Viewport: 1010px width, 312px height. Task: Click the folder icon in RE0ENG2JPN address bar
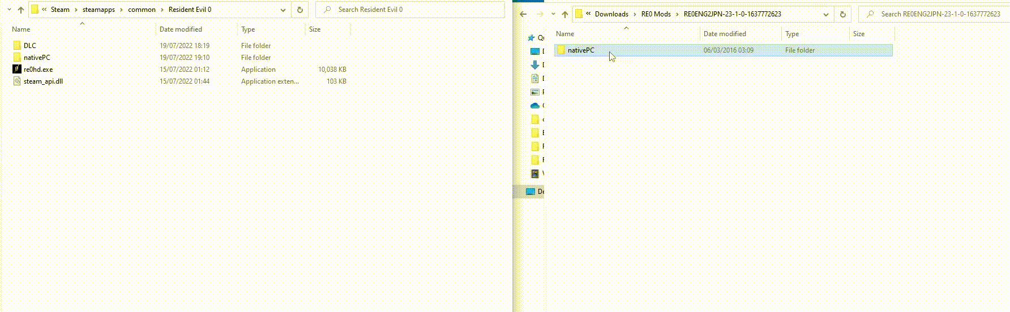(x=579, y=14)
